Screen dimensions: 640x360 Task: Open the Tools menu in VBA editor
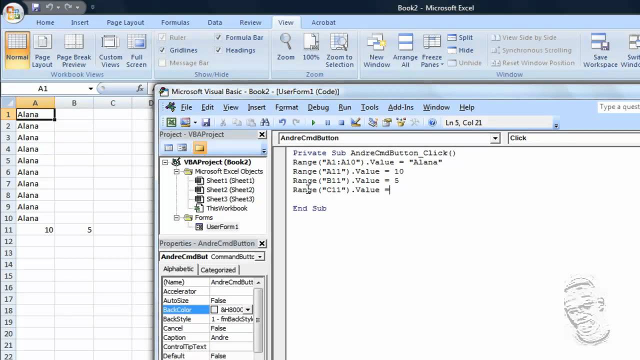[369, 107]
